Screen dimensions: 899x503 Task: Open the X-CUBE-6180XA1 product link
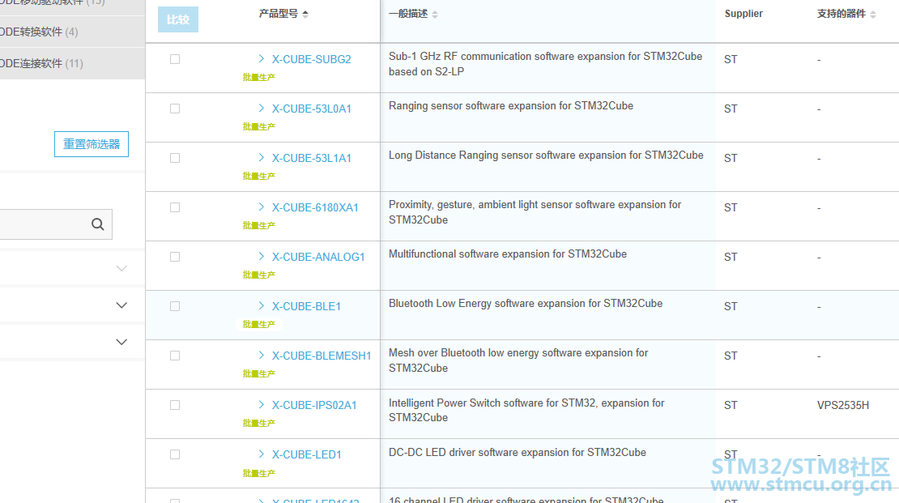[x=315, y=207]
